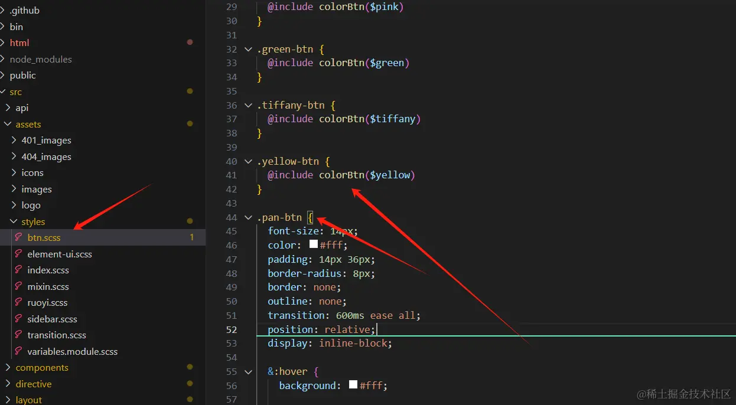Fold the &:hover block at line 55
The width and height of the screenshot is (736, 405).
(x=249, y=371)
